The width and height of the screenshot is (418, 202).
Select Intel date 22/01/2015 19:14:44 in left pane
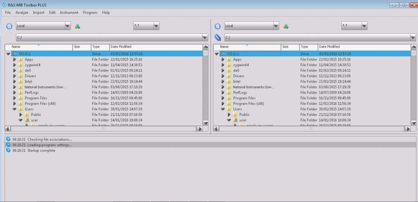pyautogui.click(x=127, y=81)
